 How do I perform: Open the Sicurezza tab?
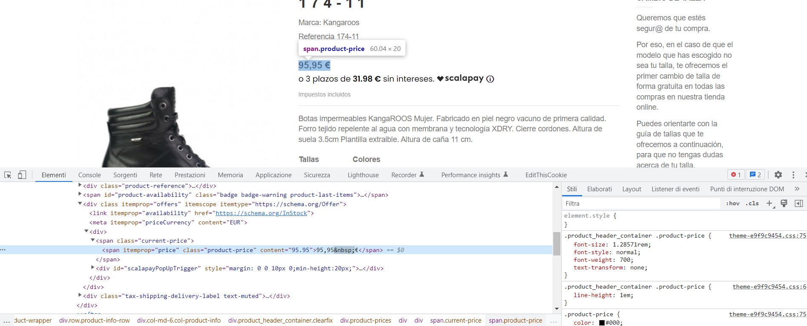point(317,175)
